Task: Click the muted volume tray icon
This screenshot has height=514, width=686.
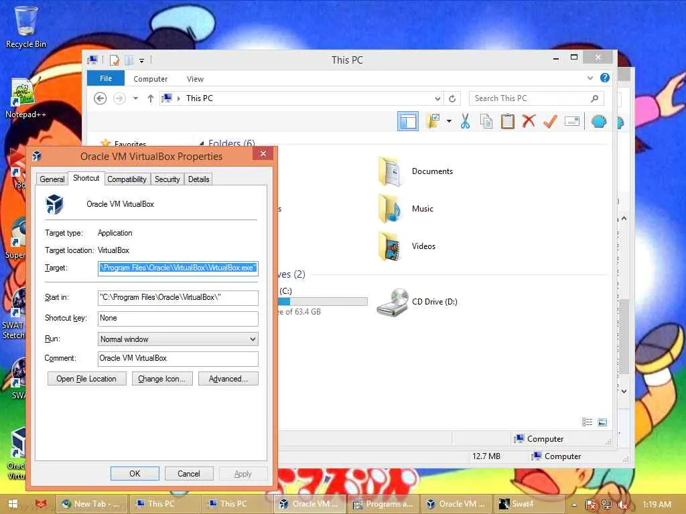Action: point(623,505)
